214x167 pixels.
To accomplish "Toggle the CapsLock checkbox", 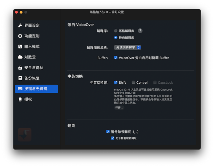I will tap(155, 82).
